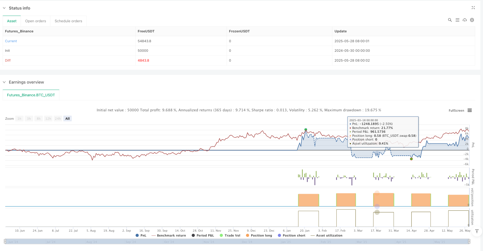
Task: Click the FullScreen button
Action: pos(456,110)
